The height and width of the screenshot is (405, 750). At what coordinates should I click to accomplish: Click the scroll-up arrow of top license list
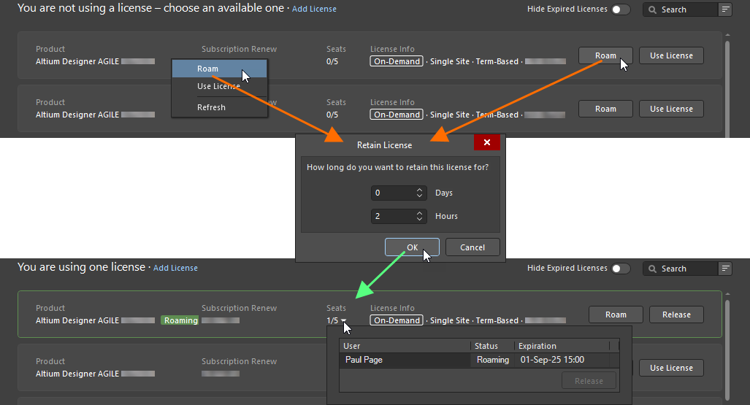(727, 35)
